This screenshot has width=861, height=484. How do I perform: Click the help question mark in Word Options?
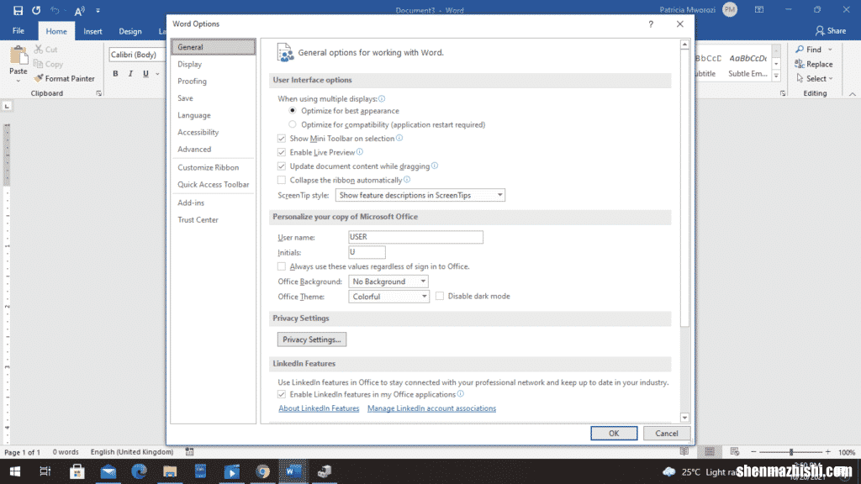pos(651,24)
